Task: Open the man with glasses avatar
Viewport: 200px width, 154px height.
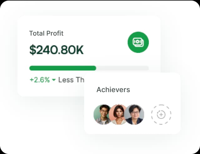Action: coord(103,114)
